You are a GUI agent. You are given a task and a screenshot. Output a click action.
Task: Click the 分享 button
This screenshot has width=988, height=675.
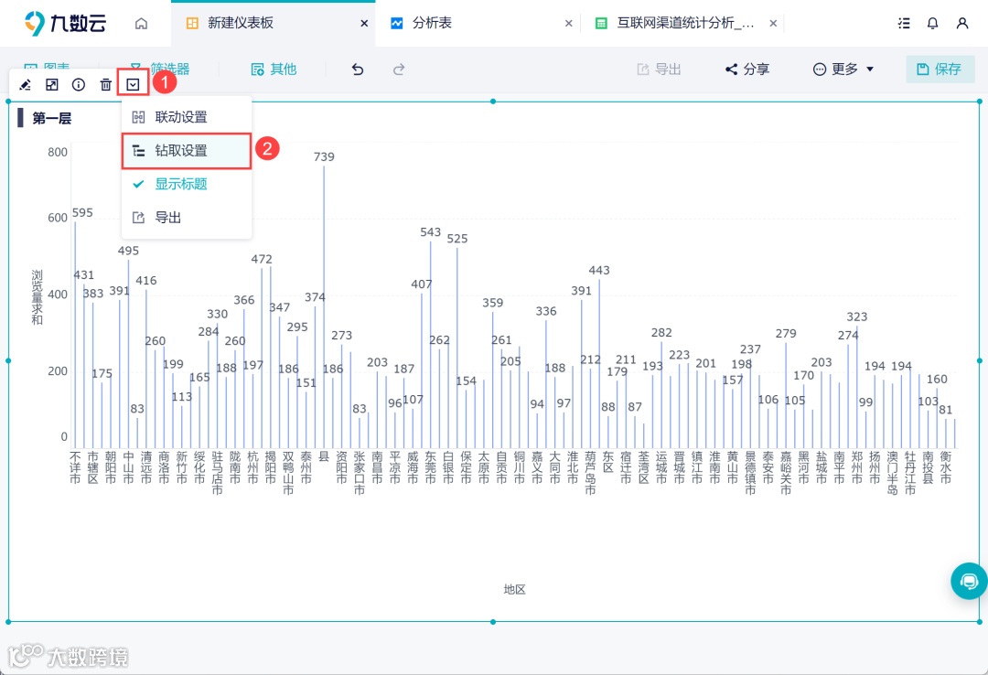757,69
